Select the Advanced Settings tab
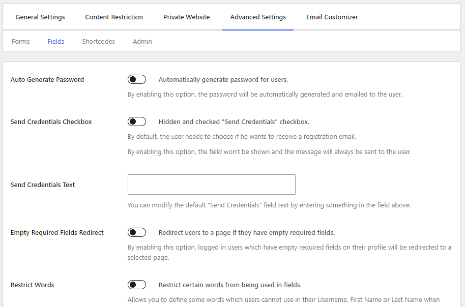This screenshot has width=465, height=307. click(257, 17)
